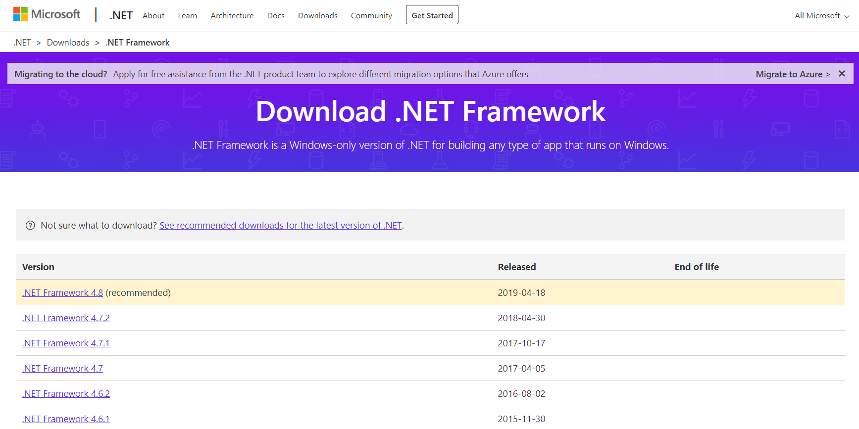Open the Learn menu item
The height and width of the screenshot is (429, 859).
(188, 15)
